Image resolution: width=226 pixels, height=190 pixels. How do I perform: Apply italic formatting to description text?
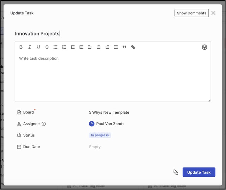click(x=30, y=47)
